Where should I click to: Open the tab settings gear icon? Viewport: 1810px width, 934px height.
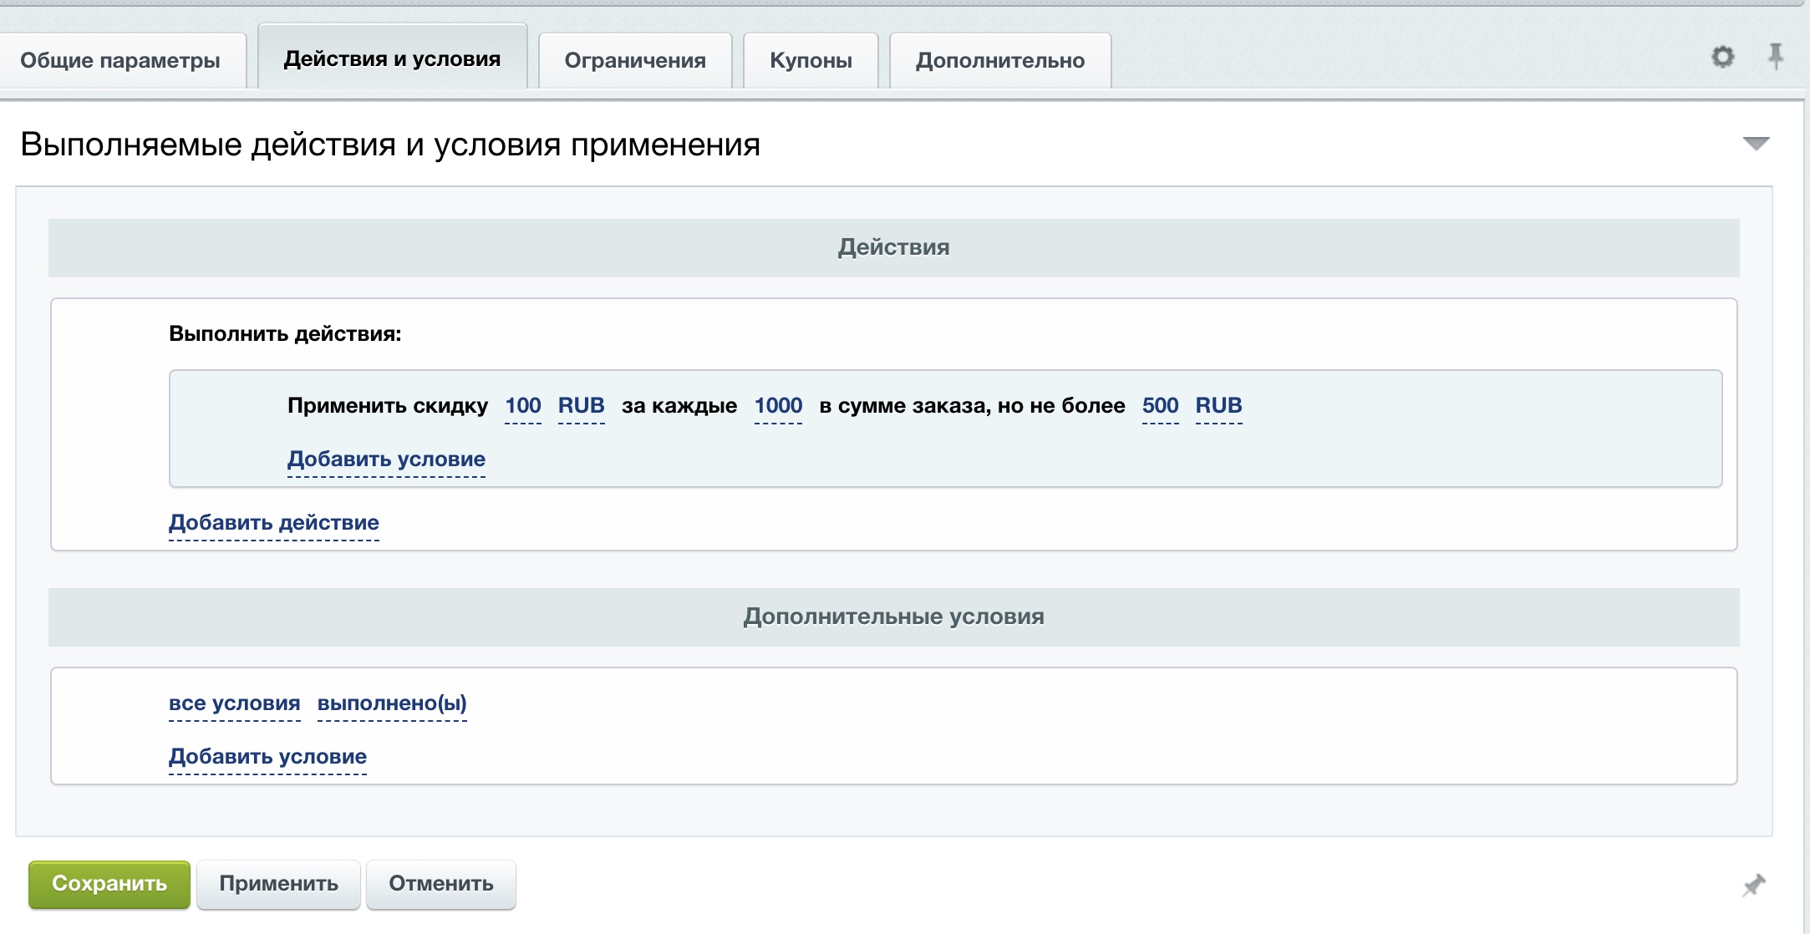pyautogui.click(x=1722, y=58)
